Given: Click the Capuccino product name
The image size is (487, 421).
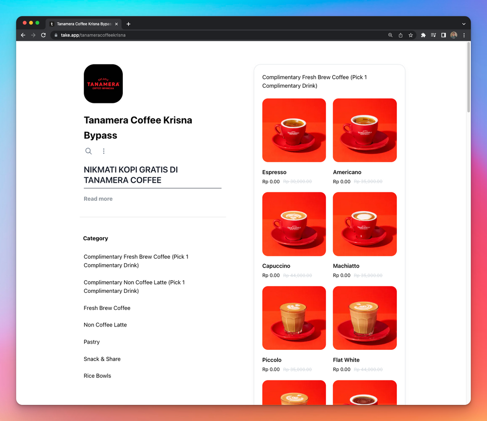Looking at the screenshot, I should point(276,266).
